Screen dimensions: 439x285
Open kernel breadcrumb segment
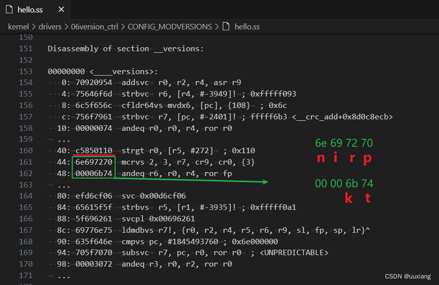point(18,27)
